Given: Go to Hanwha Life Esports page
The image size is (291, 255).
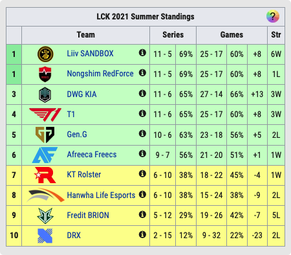Looking at the screenshot, I should pyautogui.click(x=101, y=195).
